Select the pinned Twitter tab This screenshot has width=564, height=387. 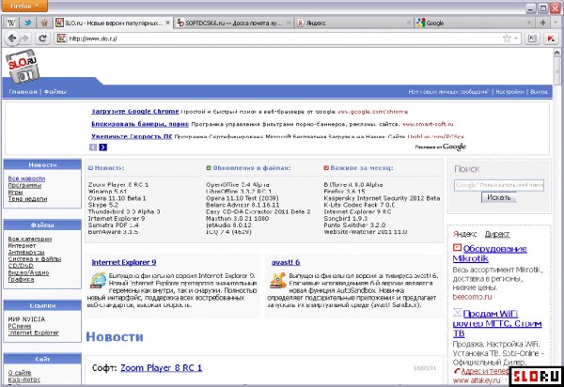tap(27, 23)
